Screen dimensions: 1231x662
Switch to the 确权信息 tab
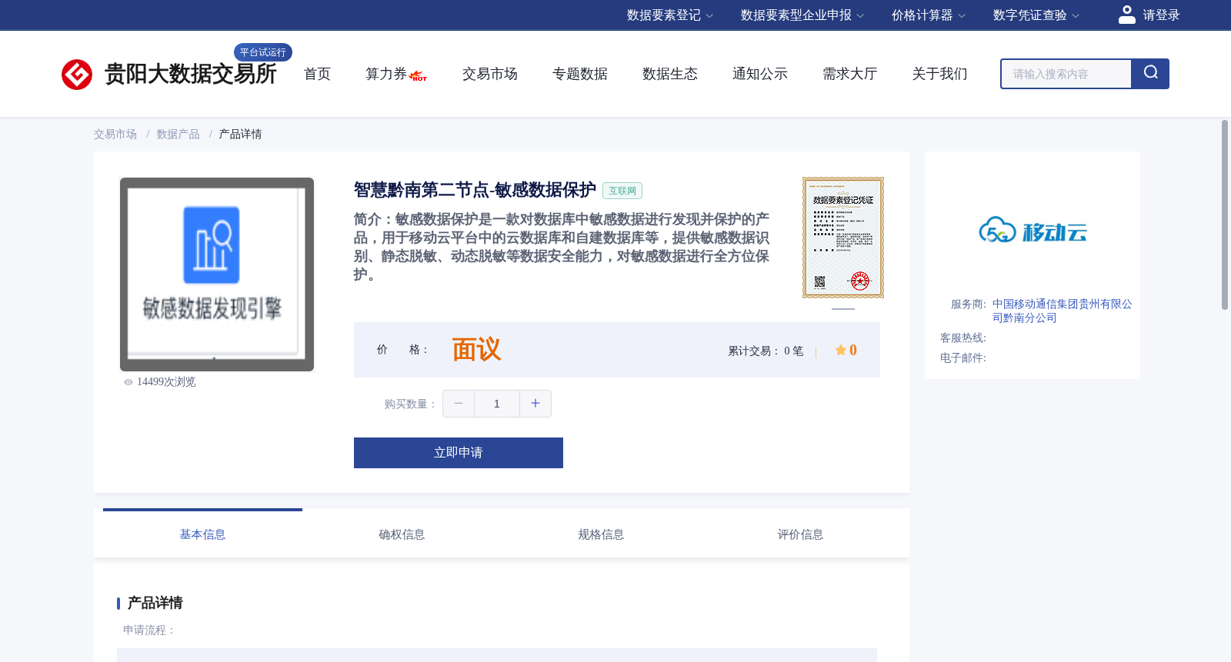tap(402, 534)
